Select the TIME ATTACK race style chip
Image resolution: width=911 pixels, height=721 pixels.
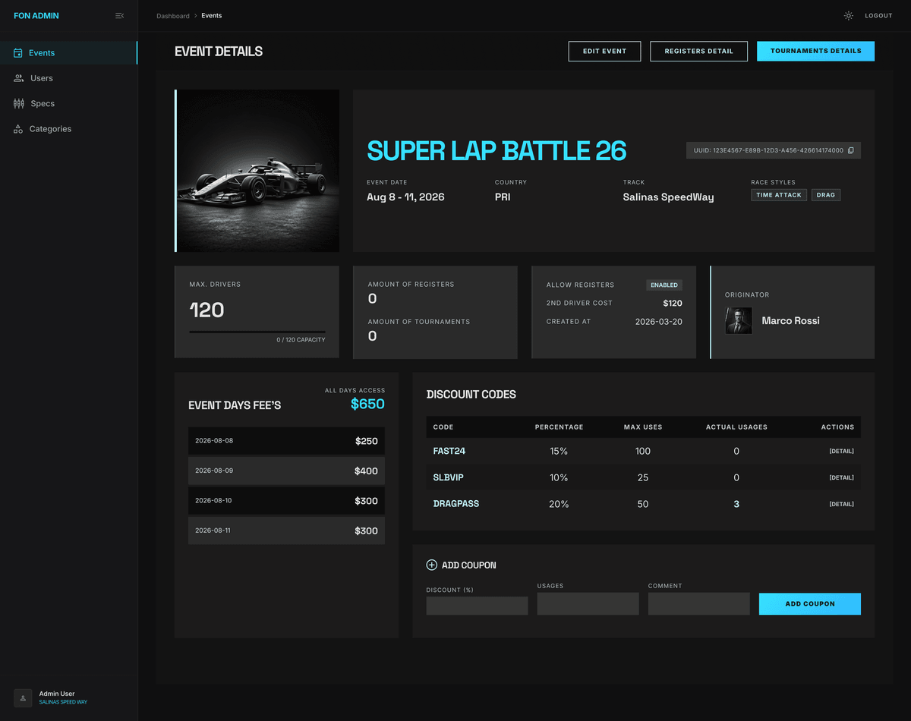[778, 195]
